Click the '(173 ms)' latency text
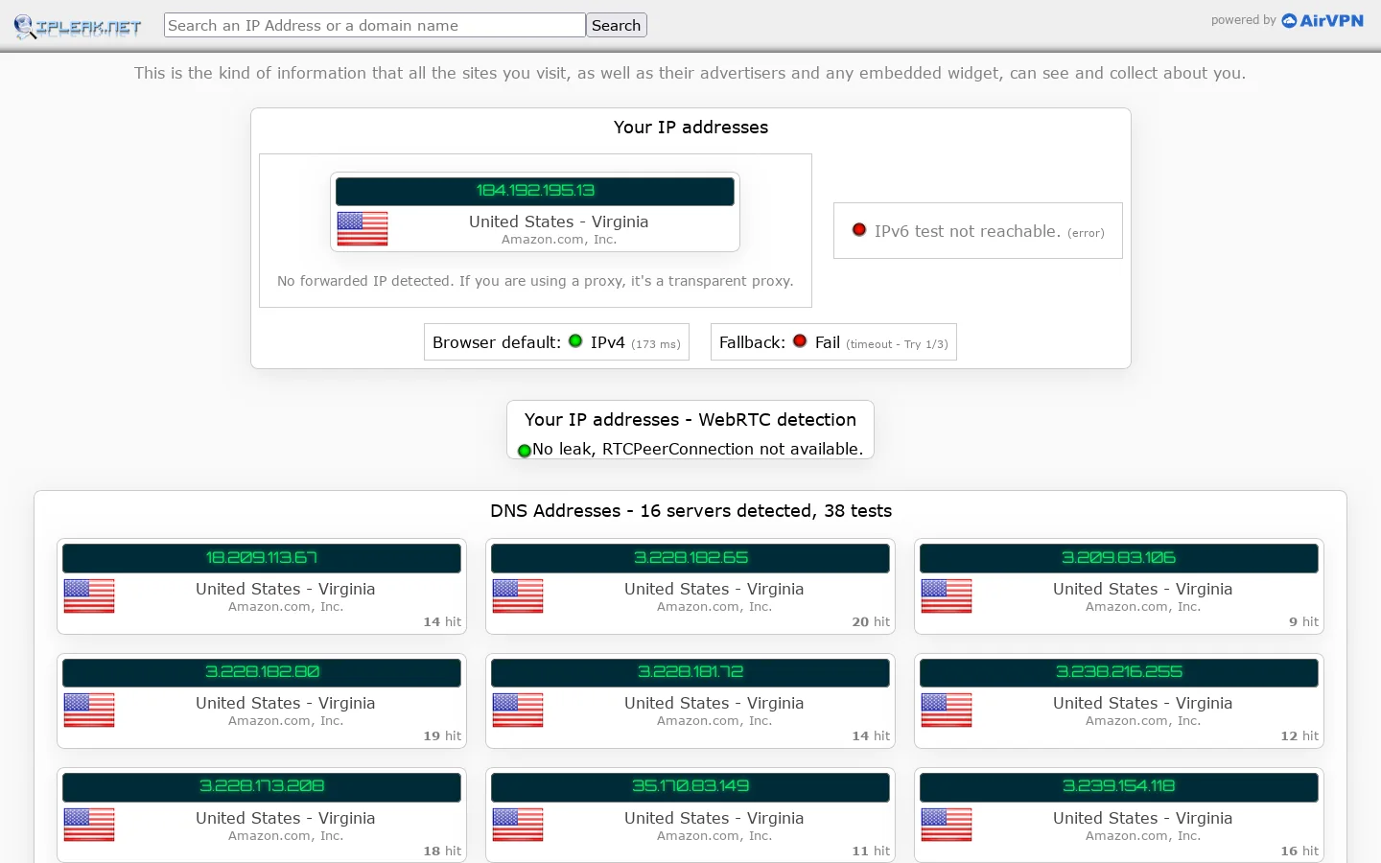Screen dimensions: 1381x863 pos(656,344)
